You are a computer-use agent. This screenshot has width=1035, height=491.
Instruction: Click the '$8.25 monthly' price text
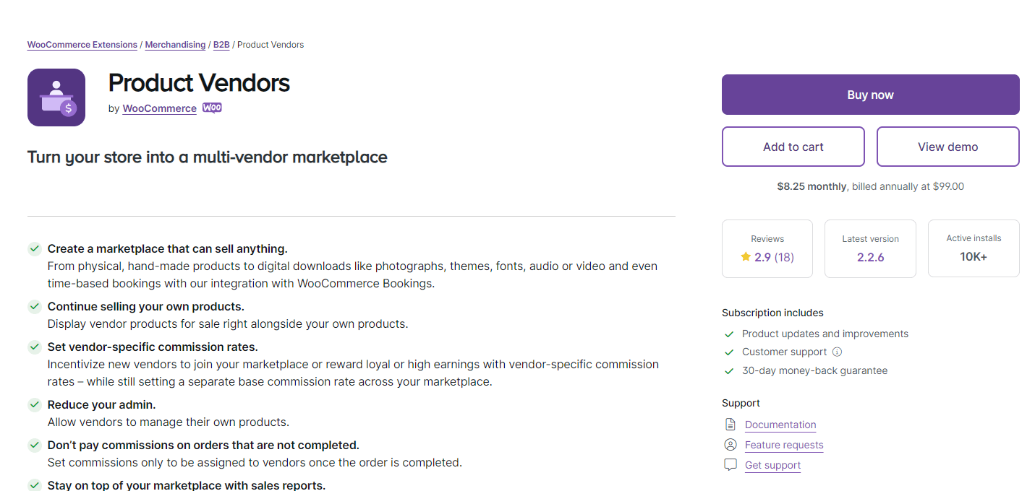812,186
